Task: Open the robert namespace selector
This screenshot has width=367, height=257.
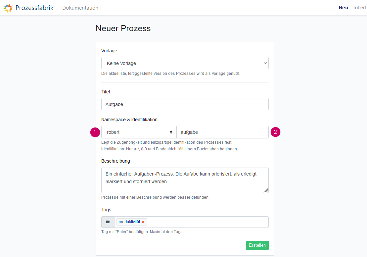Action: coord(139,132)
